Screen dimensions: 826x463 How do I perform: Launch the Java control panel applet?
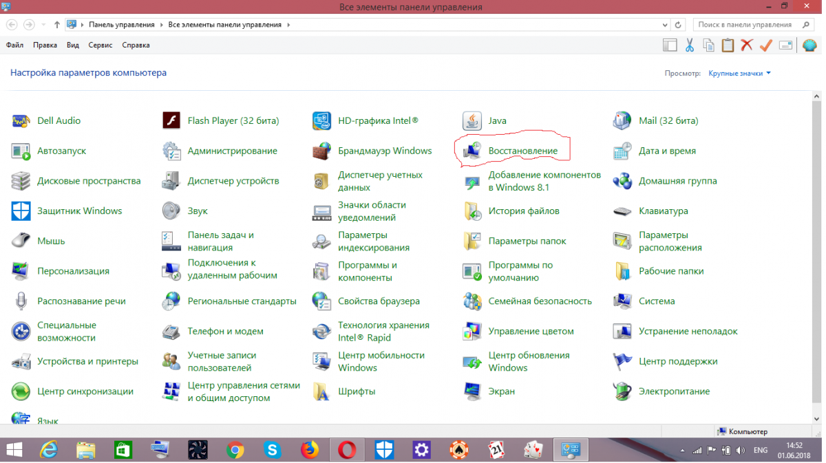tap(496, 120)
